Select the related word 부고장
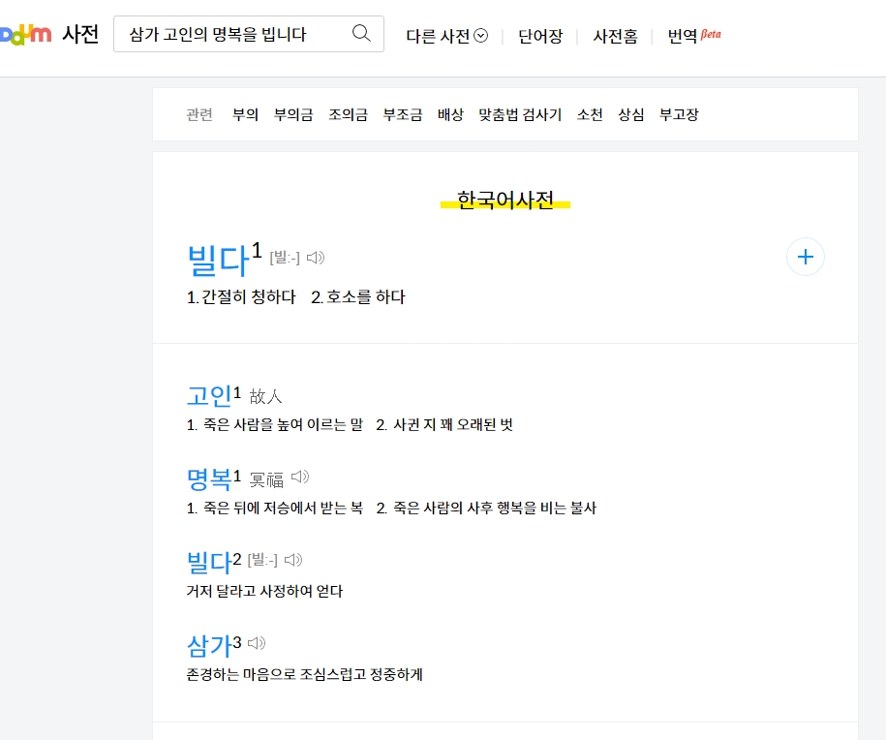Image resolution: width=886 pixels, height=740 pixels. (679, 113)
